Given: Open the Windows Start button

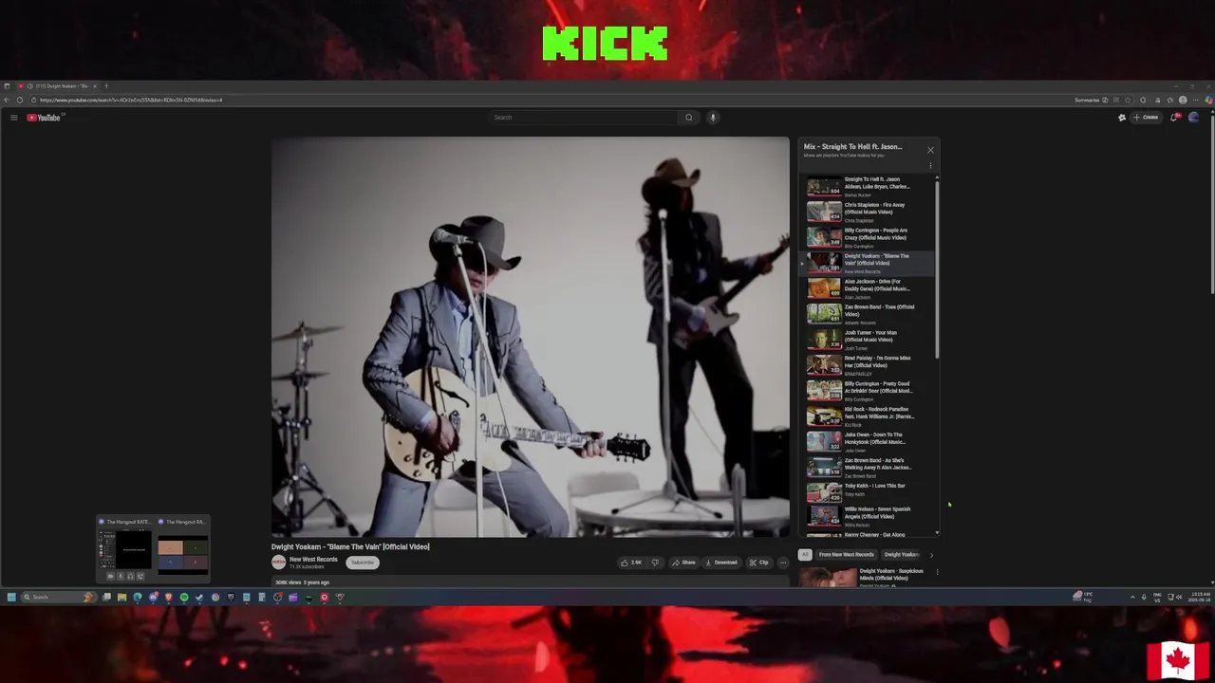Looking at the screenshot, I should (x=10, y=598).
